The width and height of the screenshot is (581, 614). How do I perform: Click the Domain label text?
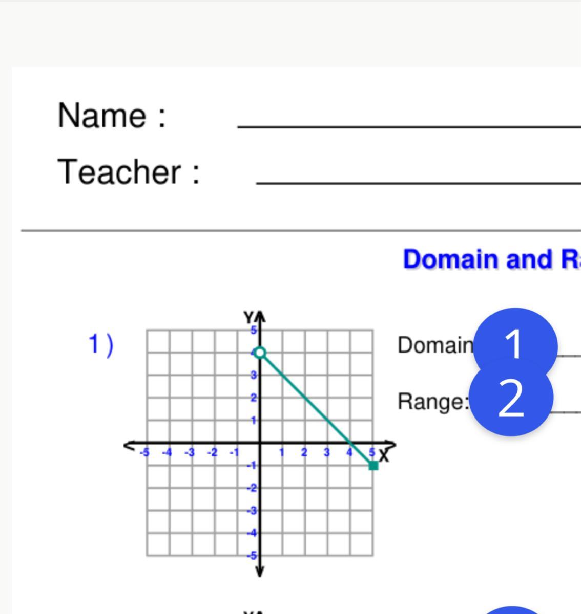(x=435, y=345)
